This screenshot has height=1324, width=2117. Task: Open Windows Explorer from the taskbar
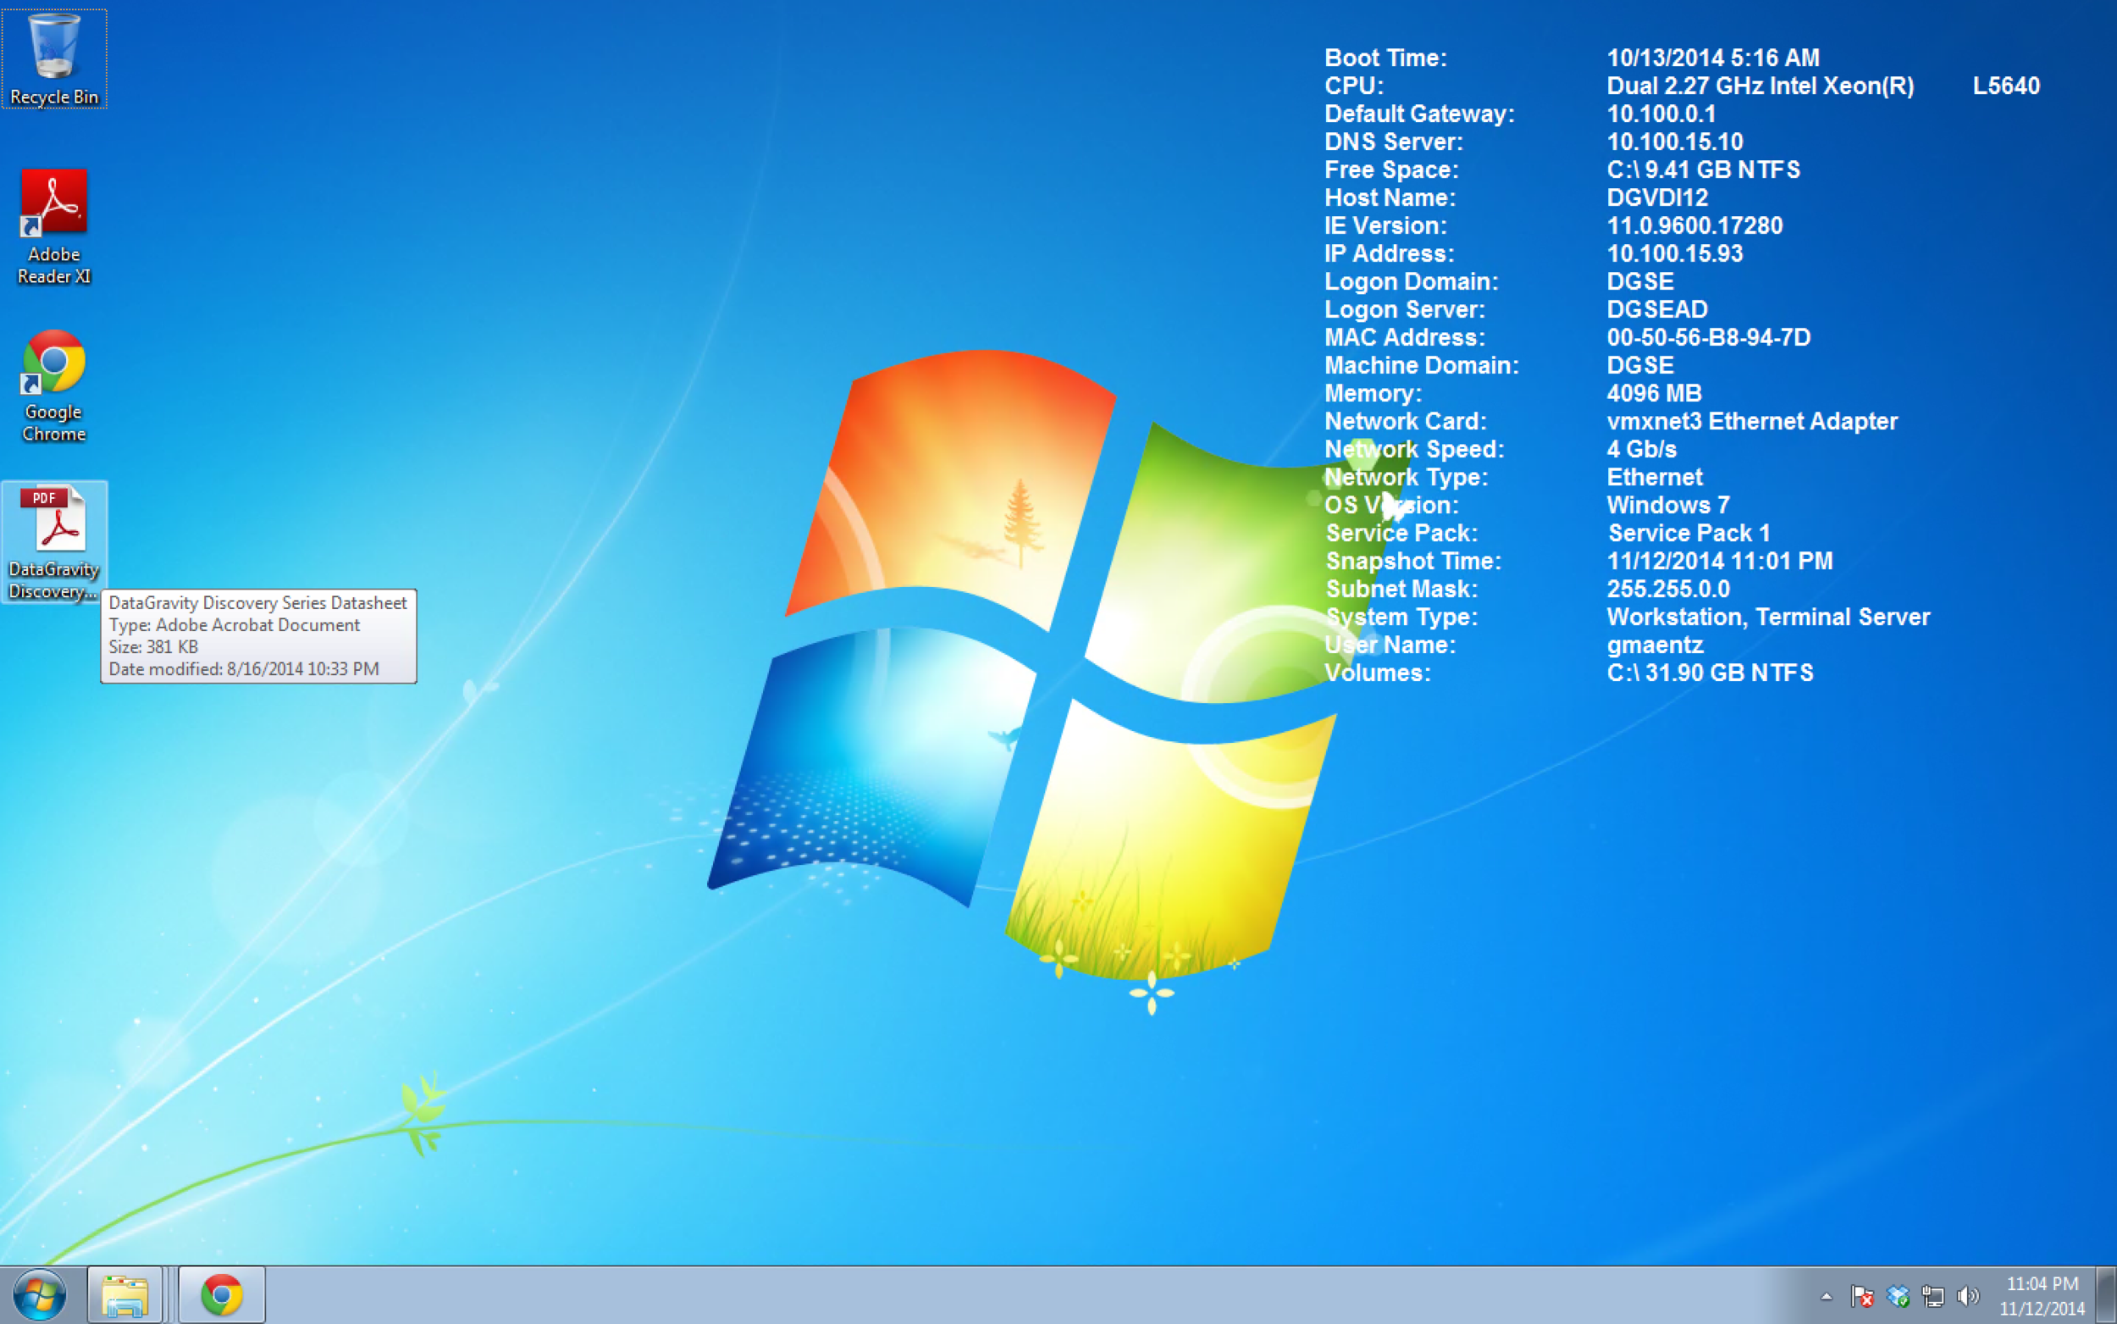pos(125,1294)
